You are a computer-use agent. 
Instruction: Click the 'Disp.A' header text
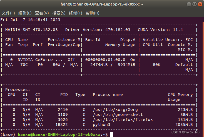(128, 40)
